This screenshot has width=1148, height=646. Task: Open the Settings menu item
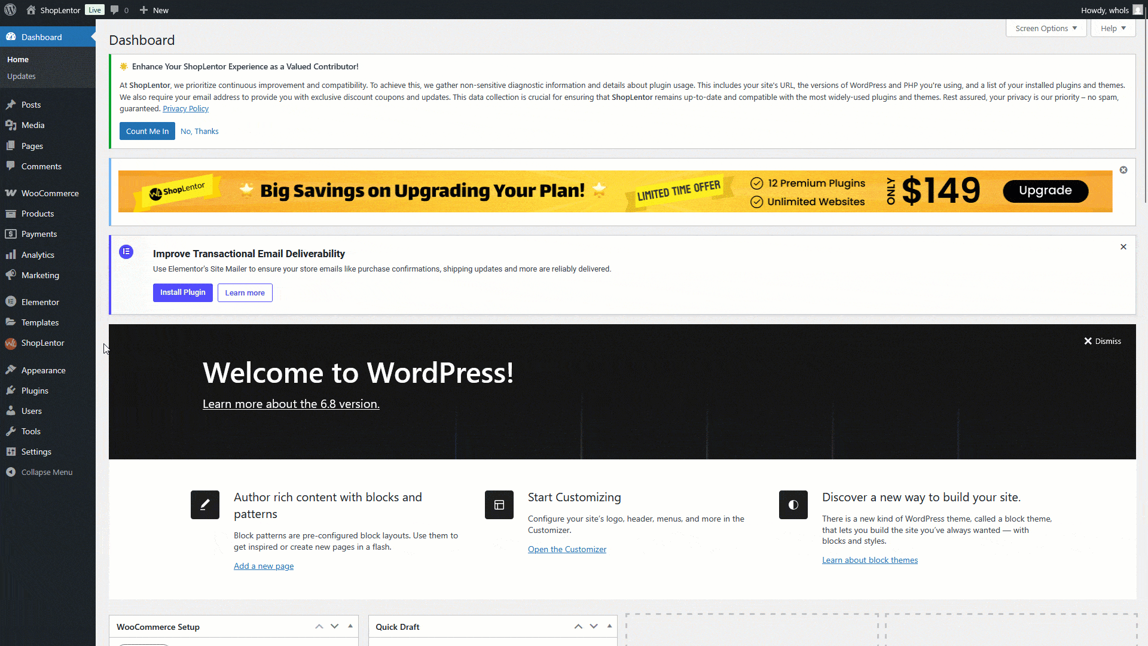point(36,452)
